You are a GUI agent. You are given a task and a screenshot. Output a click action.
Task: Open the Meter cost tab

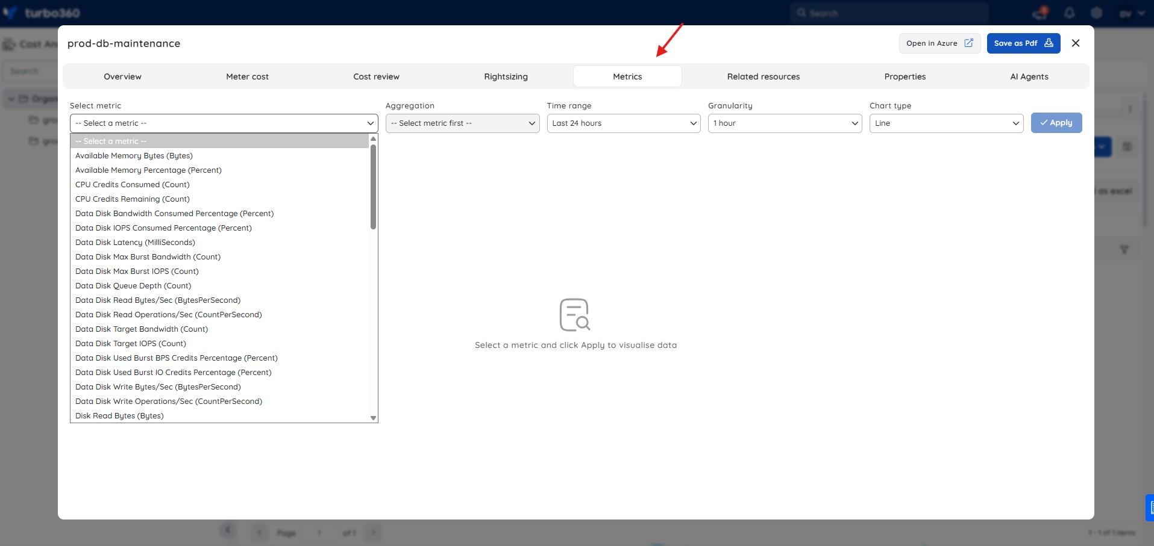pyautogui.click(x=247, y=76)
